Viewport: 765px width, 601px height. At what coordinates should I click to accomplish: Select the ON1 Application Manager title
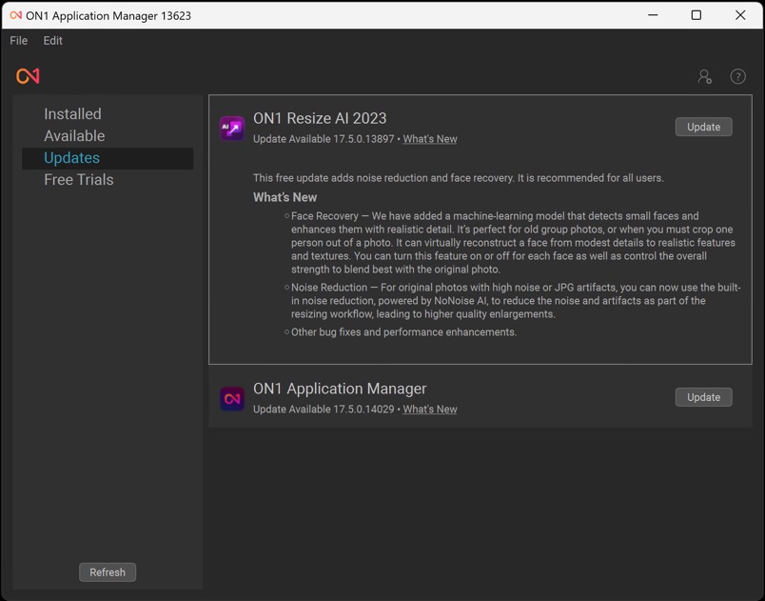click(x=340, y=389)
